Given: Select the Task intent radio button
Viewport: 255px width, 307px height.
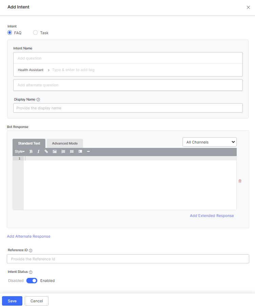Looking at the screenshot, I should point(36,33).
